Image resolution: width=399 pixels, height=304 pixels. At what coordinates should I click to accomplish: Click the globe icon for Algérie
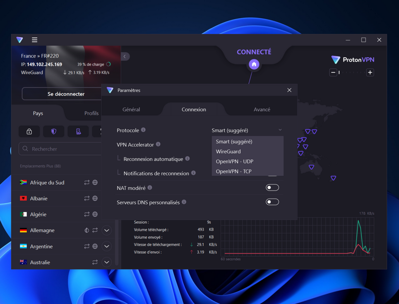coord(95,214)
